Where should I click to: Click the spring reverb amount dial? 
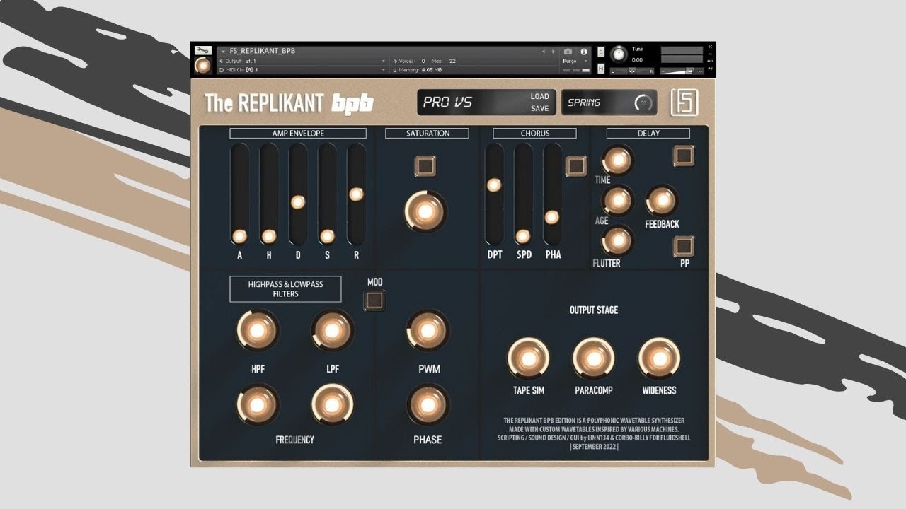click(x=643, y=103)
